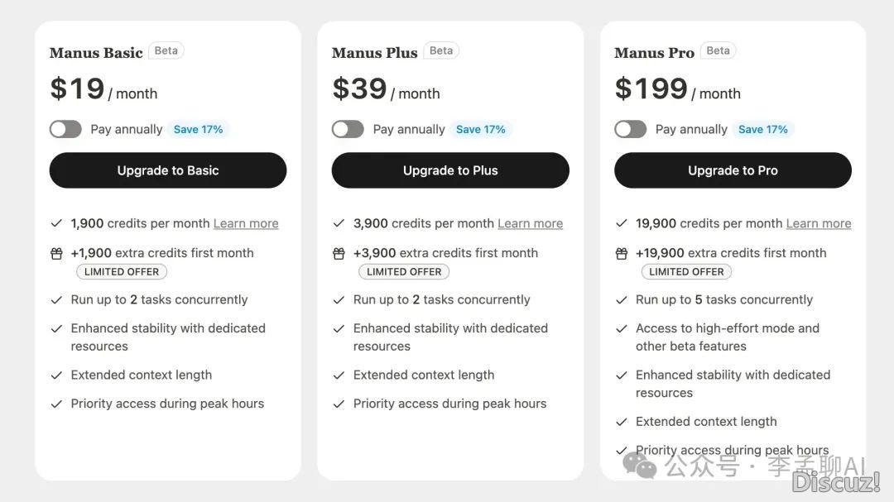The width and height of the screenshot is (894, 502).
Task: Click the gift icon in Manus Pro plan
Action: pos(622,254)
